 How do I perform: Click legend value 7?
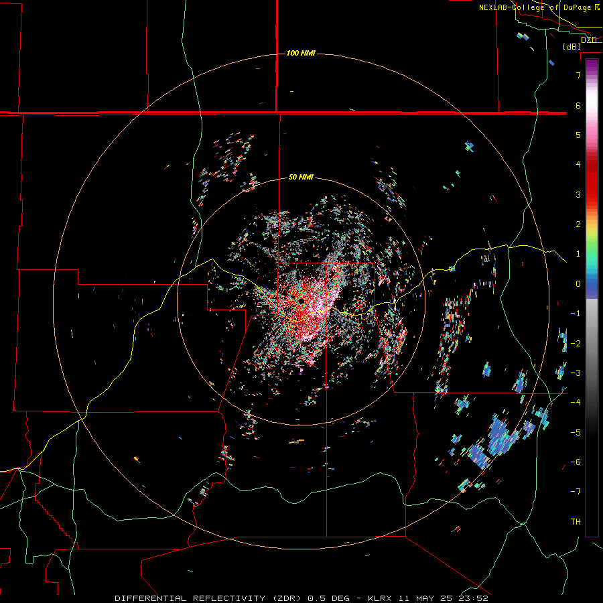[578, 75]
